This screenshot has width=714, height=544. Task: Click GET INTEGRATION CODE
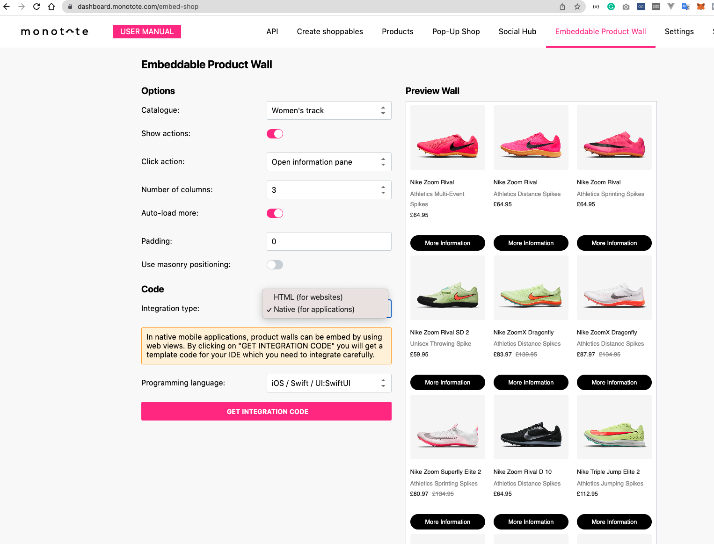pos(267,411)
